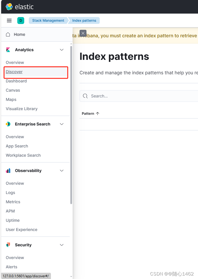This screenshot has height=279, width=198.
Task: Click the sidebar scroll-up arrow
Action: [x=71, y=44]
